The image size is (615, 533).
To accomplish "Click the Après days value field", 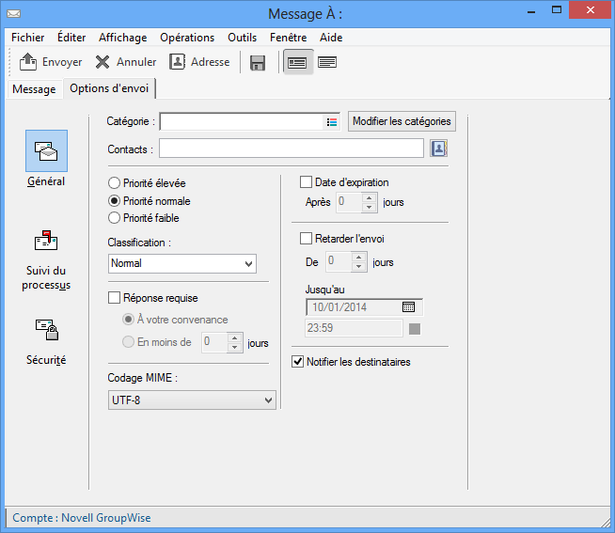I will tap(349, 202).
